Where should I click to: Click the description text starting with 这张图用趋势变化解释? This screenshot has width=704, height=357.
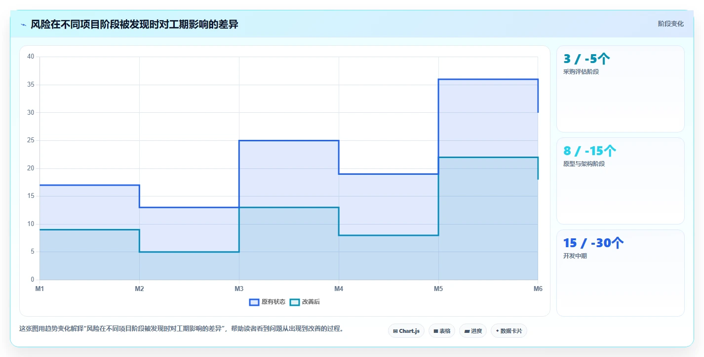click(x=181, y=329)
